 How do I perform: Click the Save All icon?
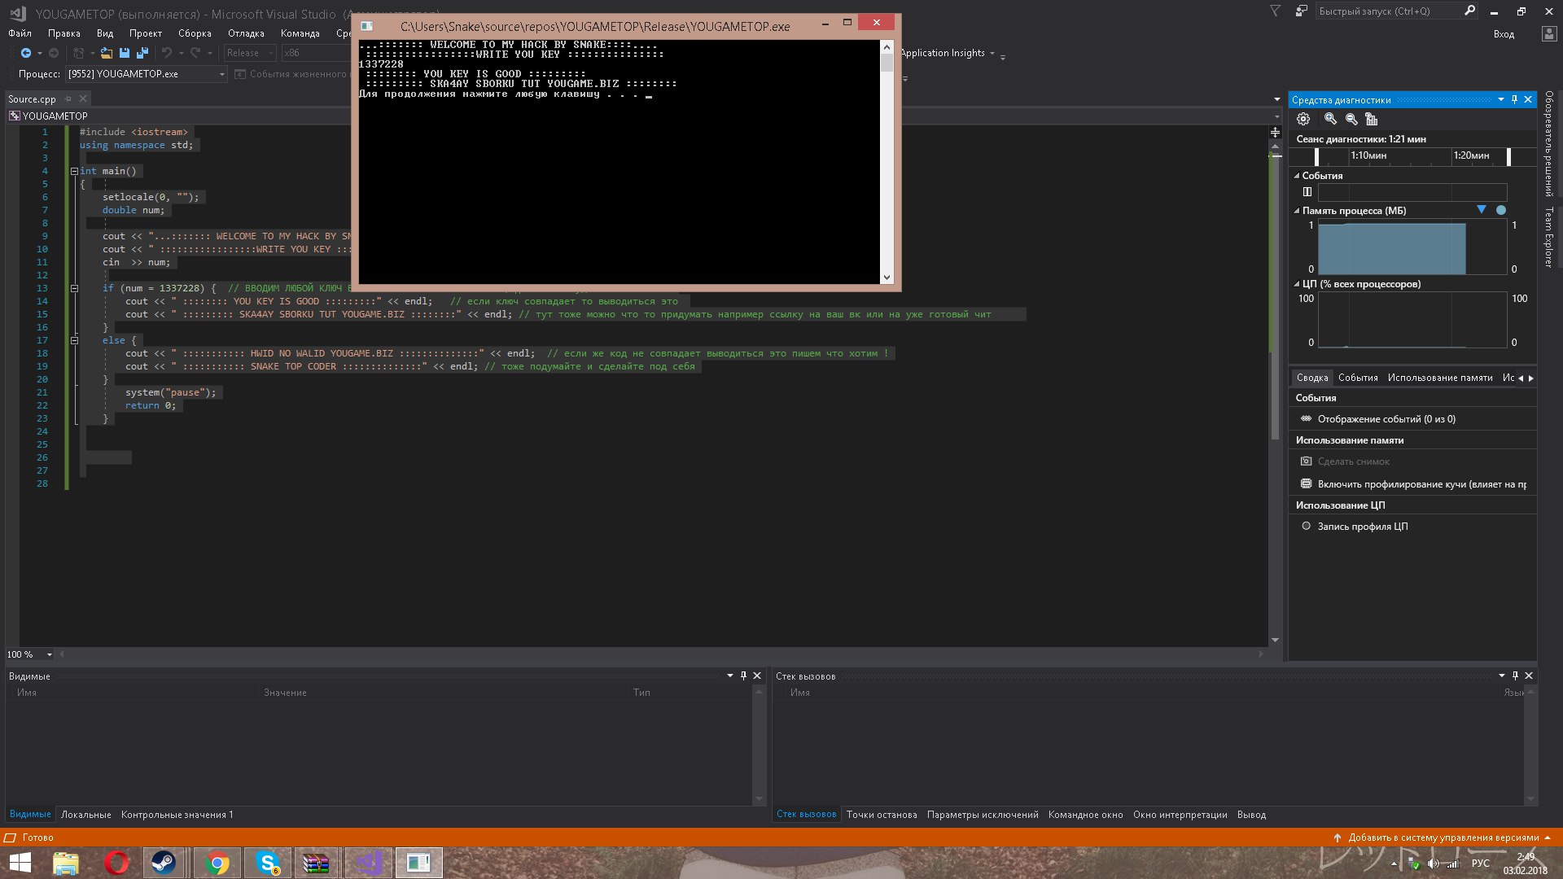142,53
